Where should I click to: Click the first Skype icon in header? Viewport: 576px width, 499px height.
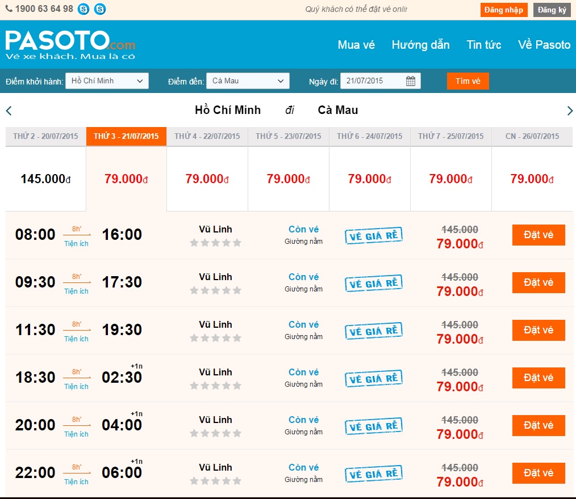84,9
